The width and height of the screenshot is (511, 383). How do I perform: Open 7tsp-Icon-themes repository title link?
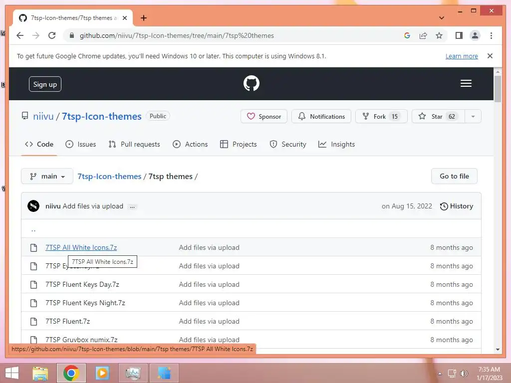click(x=102, y=116)
